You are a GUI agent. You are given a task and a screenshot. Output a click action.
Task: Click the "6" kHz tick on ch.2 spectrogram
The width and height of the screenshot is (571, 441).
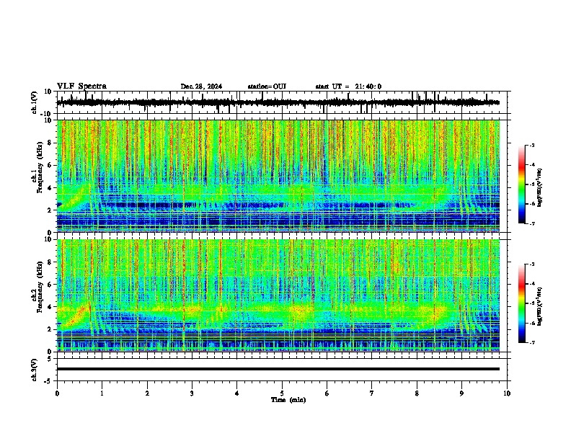click(50, 285)
